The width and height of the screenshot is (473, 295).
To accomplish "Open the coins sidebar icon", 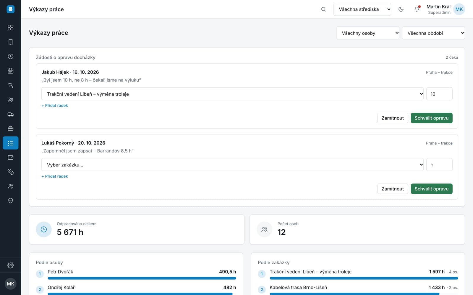I will pyautogui.click(x=10, y=172).
